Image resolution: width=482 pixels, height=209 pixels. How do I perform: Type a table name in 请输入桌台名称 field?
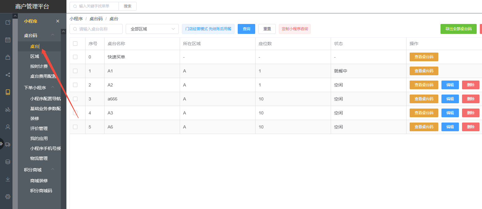[x=96, y=29]
